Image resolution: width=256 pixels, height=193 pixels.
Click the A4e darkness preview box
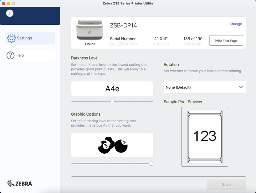pos(112,88)
